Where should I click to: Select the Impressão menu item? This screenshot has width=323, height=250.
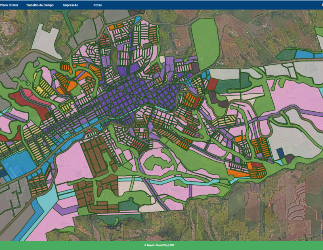[x=71, y=5]
